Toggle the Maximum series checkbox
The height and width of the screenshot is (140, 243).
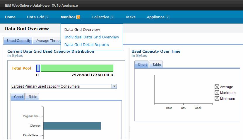click(217, 93)
